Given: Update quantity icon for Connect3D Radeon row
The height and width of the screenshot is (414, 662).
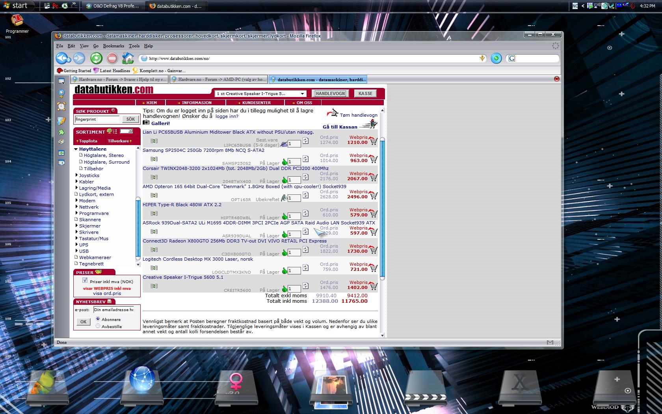Looking at the screenshot, I should coord(305,250).
